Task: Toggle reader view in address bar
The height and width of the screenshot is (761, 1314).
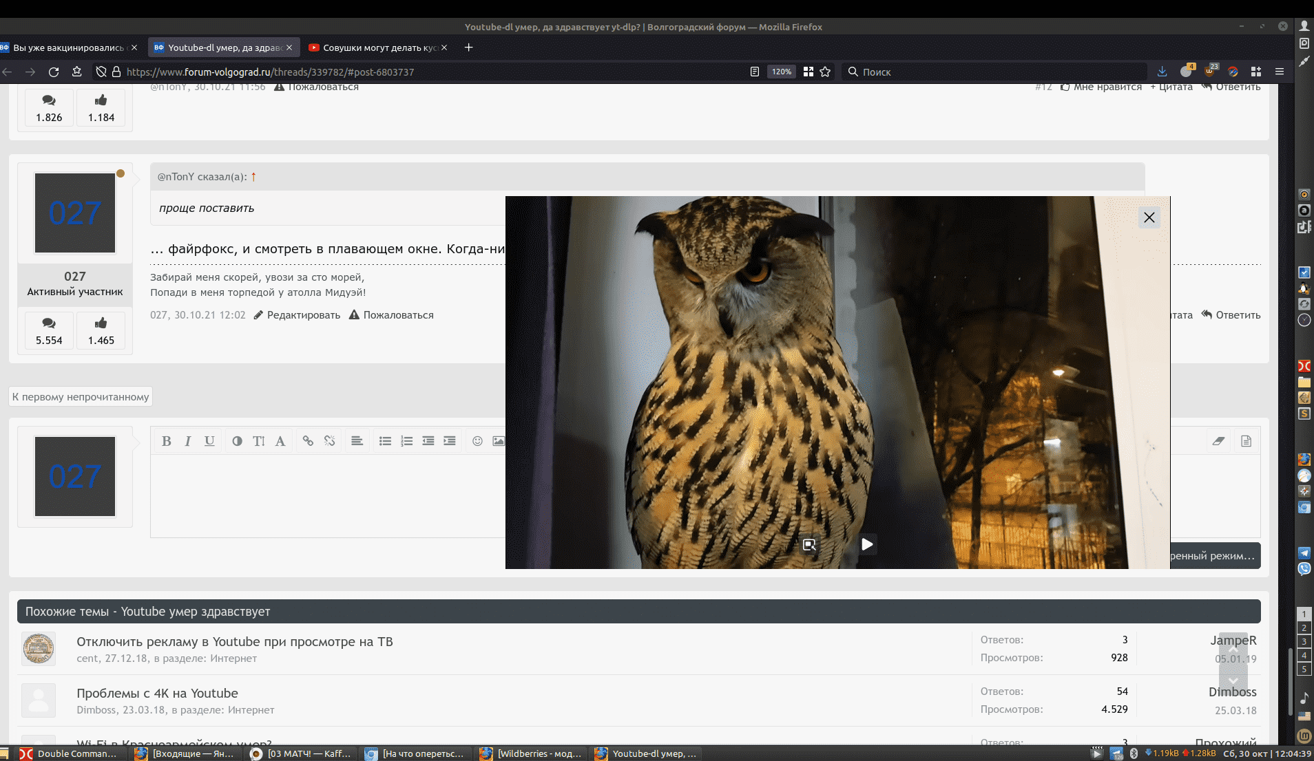Action: (x=755, y=72)
